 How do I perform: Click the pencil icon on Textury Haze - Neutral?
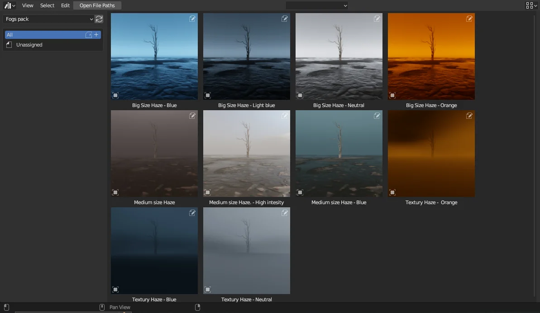click(x=285, y=213)
